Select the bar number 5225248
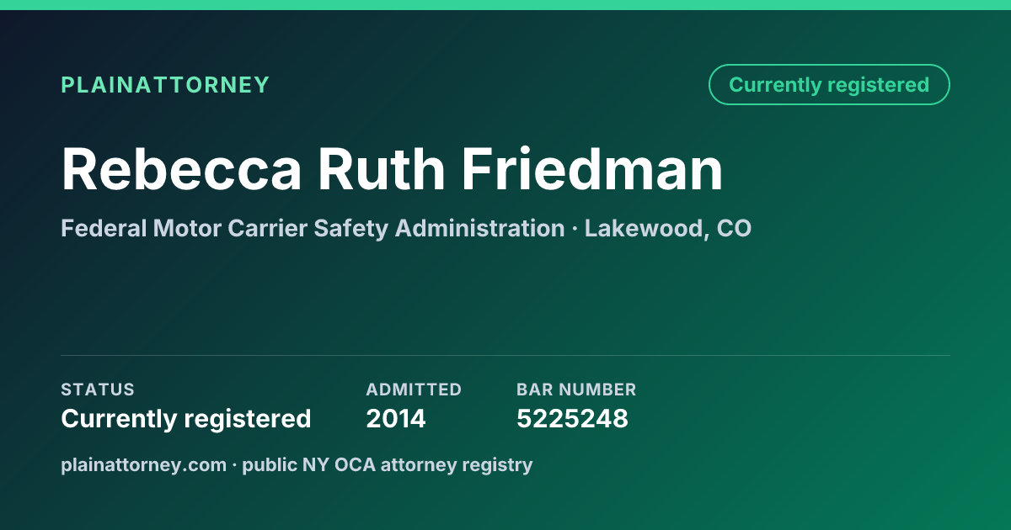The image size is (1011, 530). click(x=572, y=419)
